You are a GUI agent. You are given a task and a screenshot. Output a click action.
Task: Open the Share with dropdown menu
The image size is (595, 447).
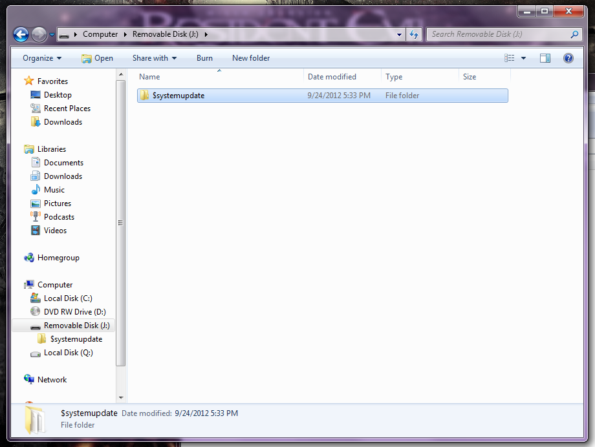pos(155,58)
